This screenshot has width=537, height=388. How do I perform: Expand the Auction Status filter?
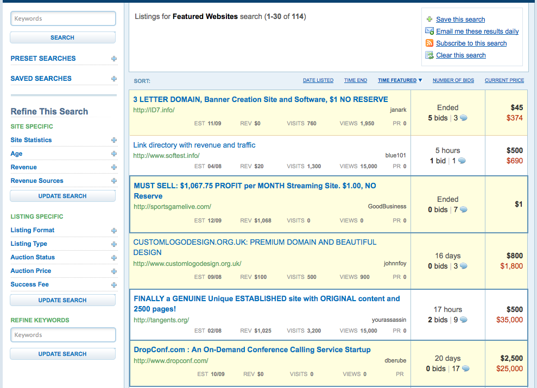point(114,258)
